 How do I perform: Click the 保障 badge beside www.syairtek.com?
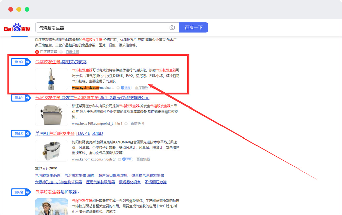coord(126,88)
